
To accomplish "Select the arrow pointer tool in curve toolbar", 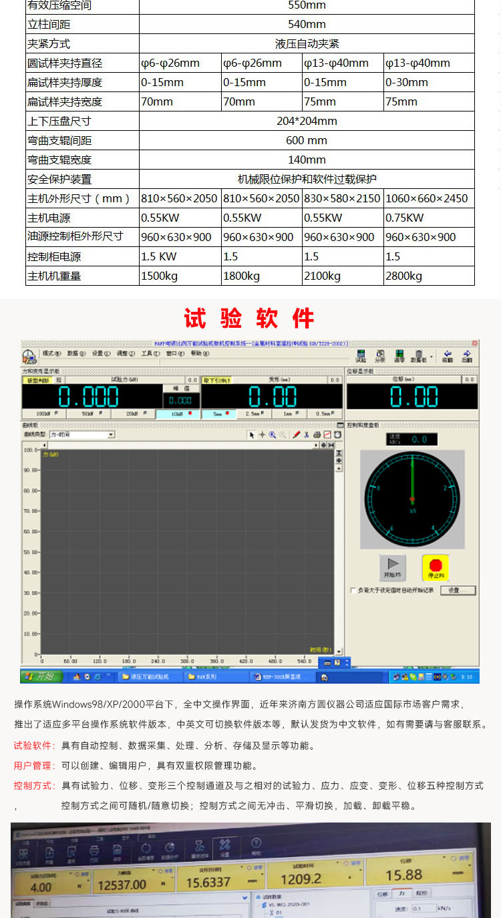I will pos(252,435).
